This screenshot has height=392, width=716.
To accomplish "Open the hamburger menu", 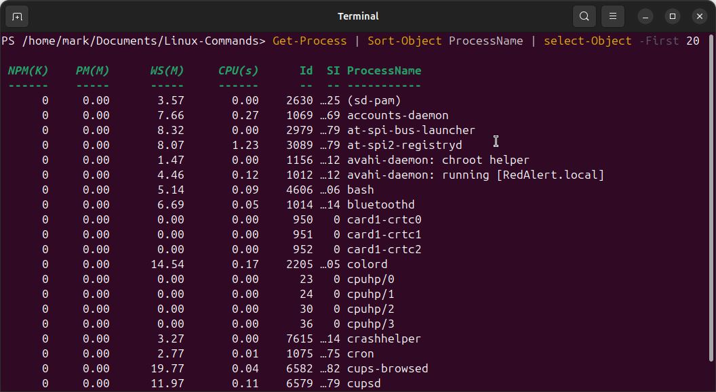I will click(612, 16).
